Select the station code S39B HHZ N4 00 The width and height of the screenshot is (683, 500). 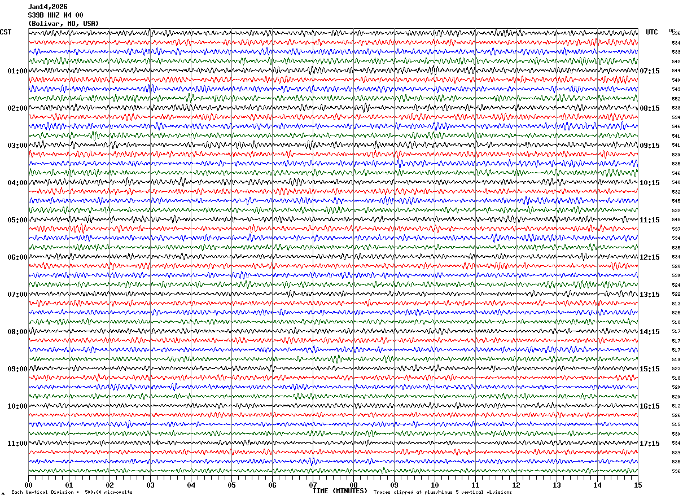pyautogui.click(x=55, y=15)
